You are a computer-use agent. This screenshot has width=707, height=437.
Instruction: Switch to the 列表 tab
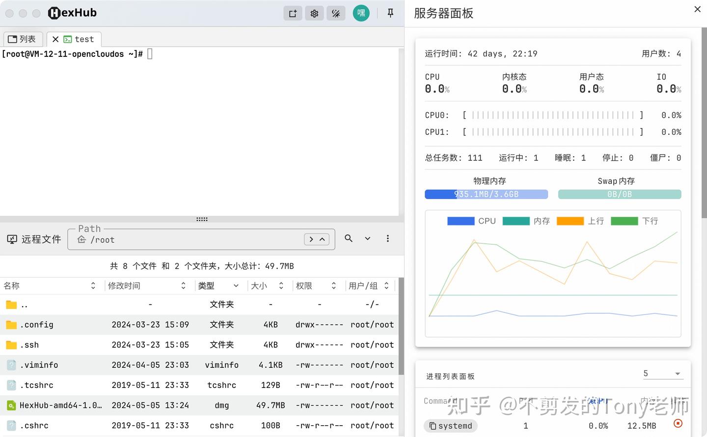(x=23, y=39)
